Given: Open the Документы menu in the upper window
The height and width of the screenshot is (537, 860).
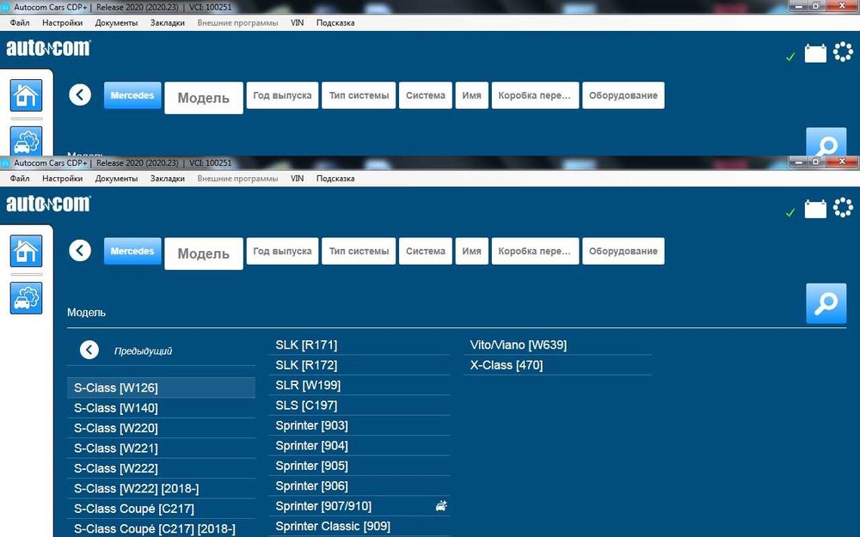Looking at the screenshot, I should point(116,23).
